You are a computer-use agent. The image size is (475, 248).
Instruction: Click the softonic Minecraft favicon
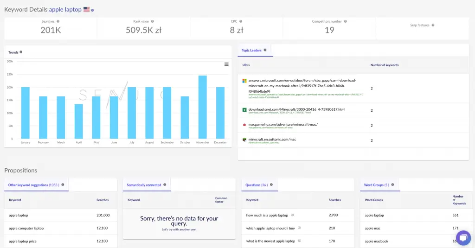[x=244, y=140]
